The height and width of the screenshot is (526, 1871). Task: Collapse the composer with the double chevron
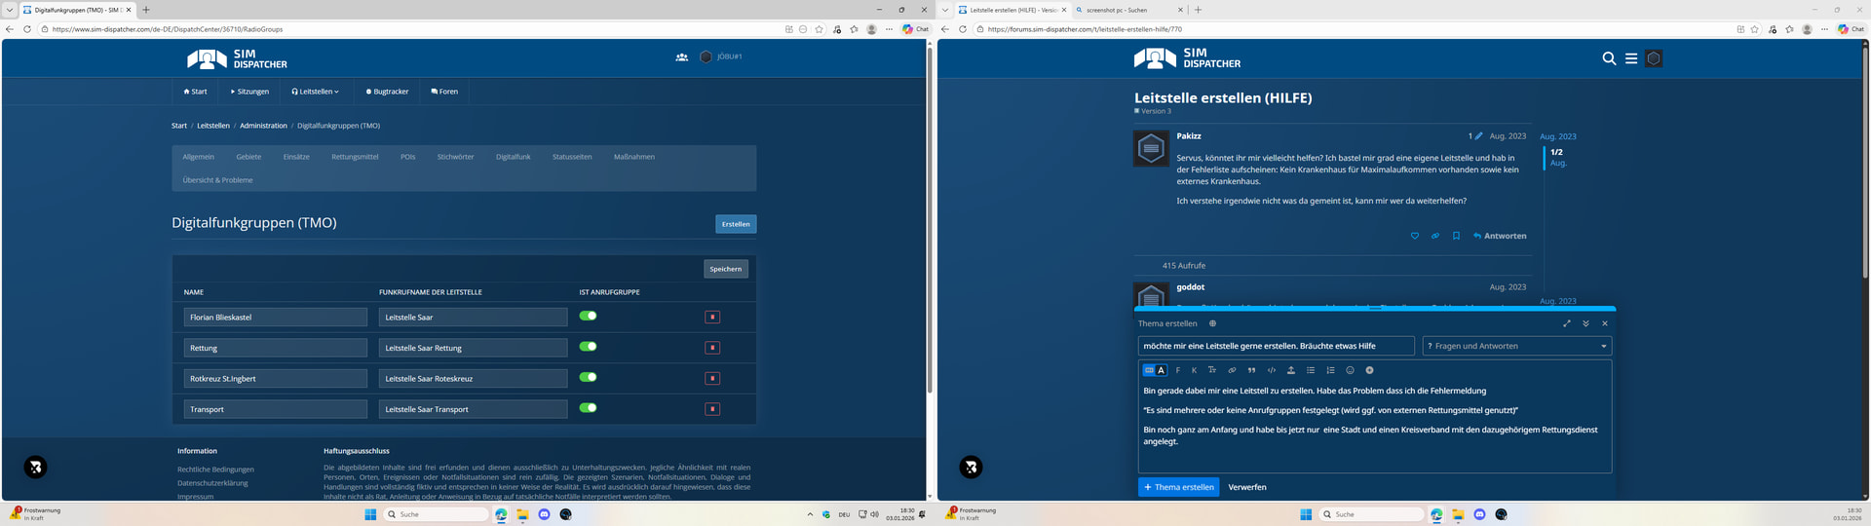coord(1585,323)
